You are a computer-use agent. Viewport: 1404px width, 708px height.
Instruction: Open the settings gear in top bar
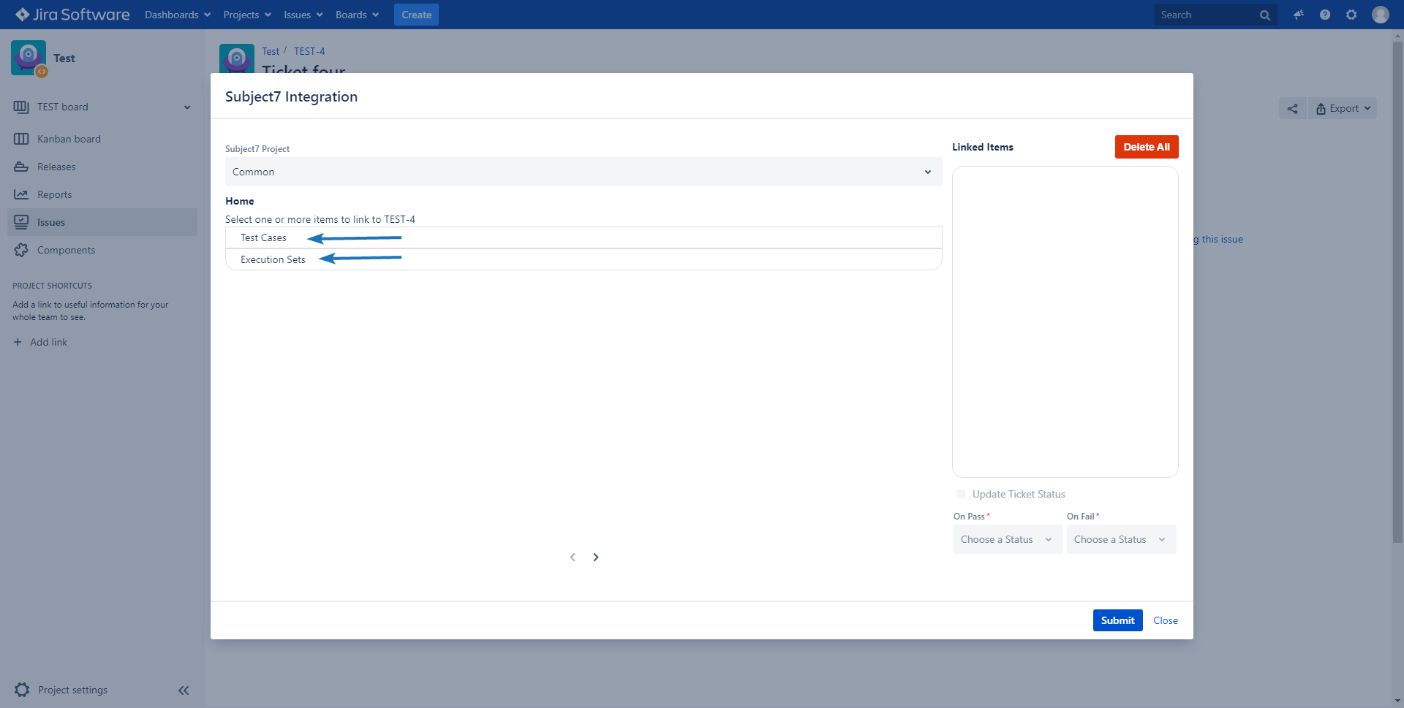[1351, 15]
